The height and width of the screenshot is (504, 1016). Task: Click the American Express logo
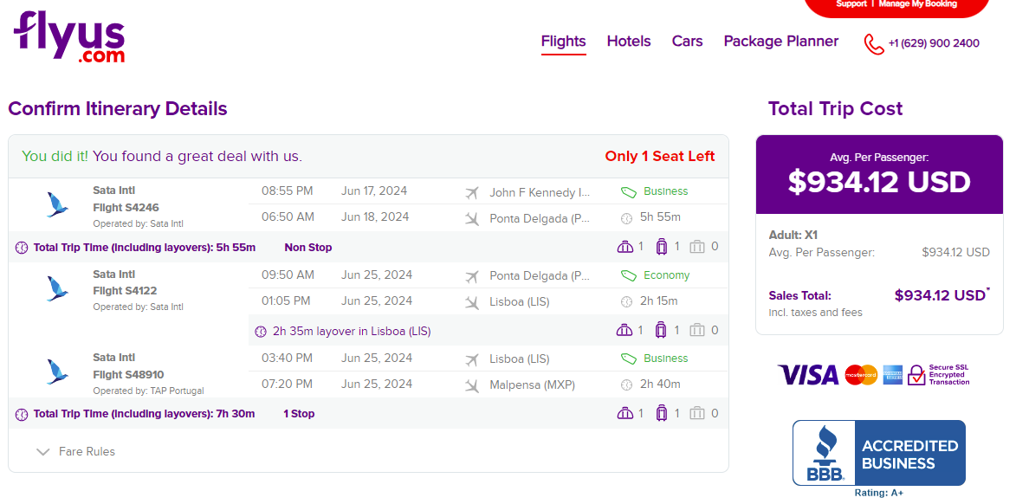[x=892, y=374]
